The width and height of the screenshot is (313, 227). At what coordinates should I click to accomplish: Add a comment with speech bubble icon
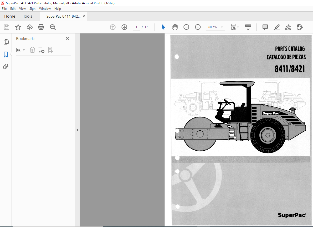pos(265,27)
